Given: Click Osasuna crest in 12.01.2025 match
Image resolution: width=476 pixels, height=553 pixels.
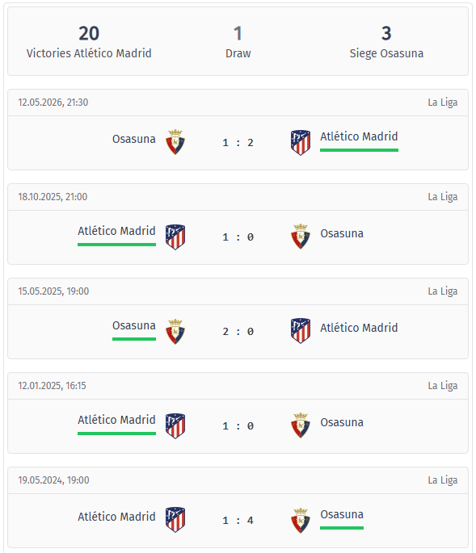Looking at the screenshot, I should pos(301,425).
